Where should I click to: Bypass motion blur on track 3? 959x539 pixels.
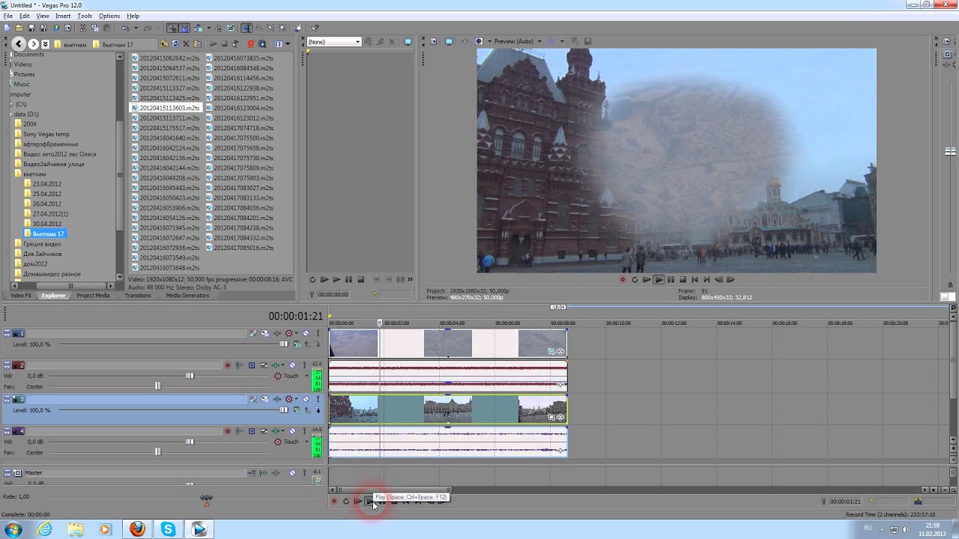[x=253, y=399]
